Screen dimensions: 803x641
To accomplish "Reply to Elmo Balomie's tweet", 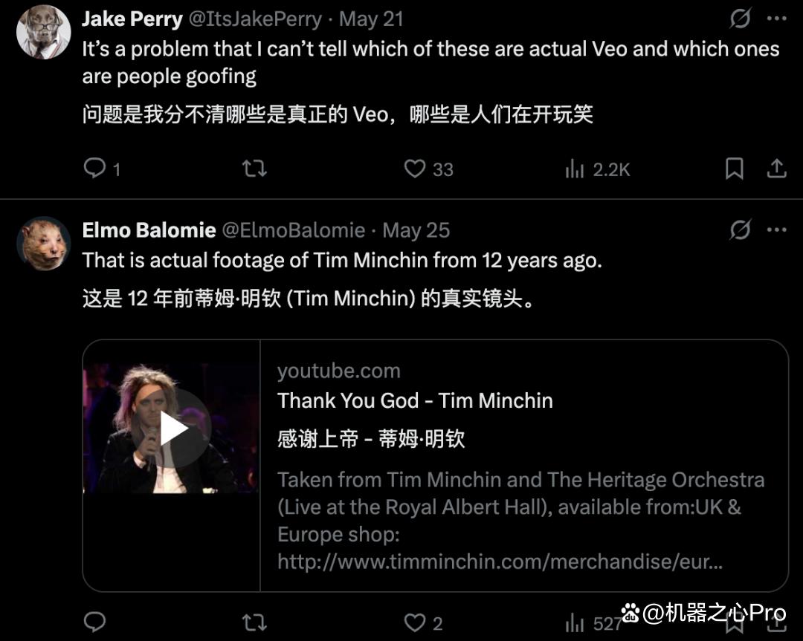I will click(x=94, y=622).
